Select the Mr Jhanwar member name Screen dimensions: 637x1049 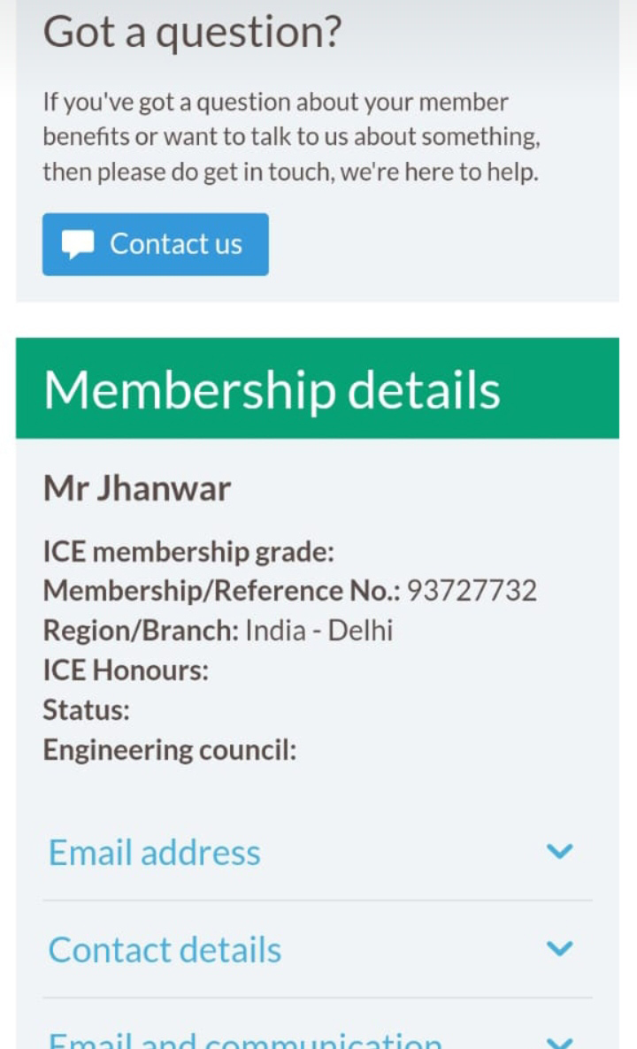(x=137, y=489)
